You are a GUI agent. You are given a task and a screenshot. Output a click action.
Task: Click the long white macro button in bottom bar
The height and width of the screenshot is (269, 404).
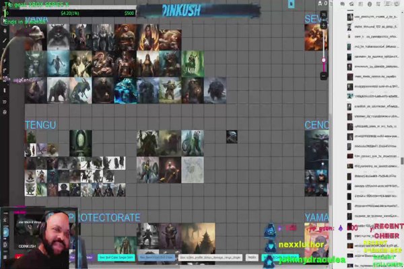(x=210, y=257)
